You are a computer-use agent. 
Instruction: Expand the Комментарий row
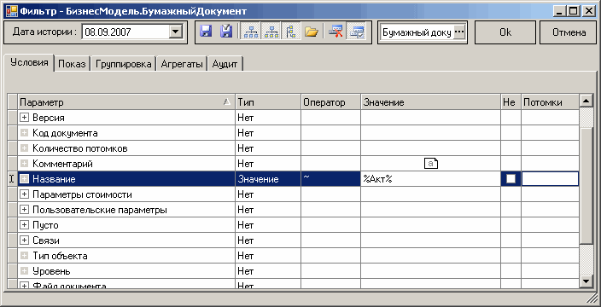[x=24, y=164]
